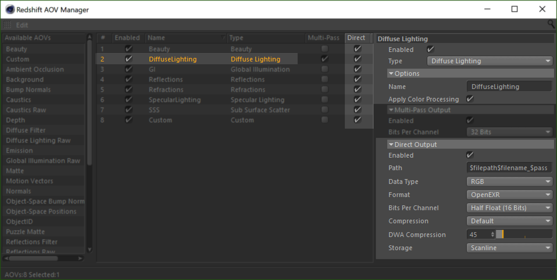Toggle Diffuse Lighting Enabled checkbox at top
The width and height of the screenshot is (557, 280).
pyautogui.click(x=430, y=49)
